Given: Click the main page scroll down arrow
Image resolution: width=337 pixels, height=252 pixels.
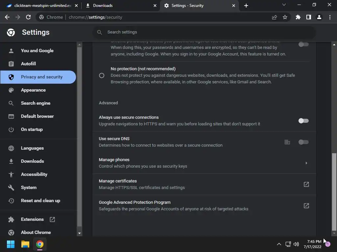Looking at the screenshot, I should (x=334, y=233).
